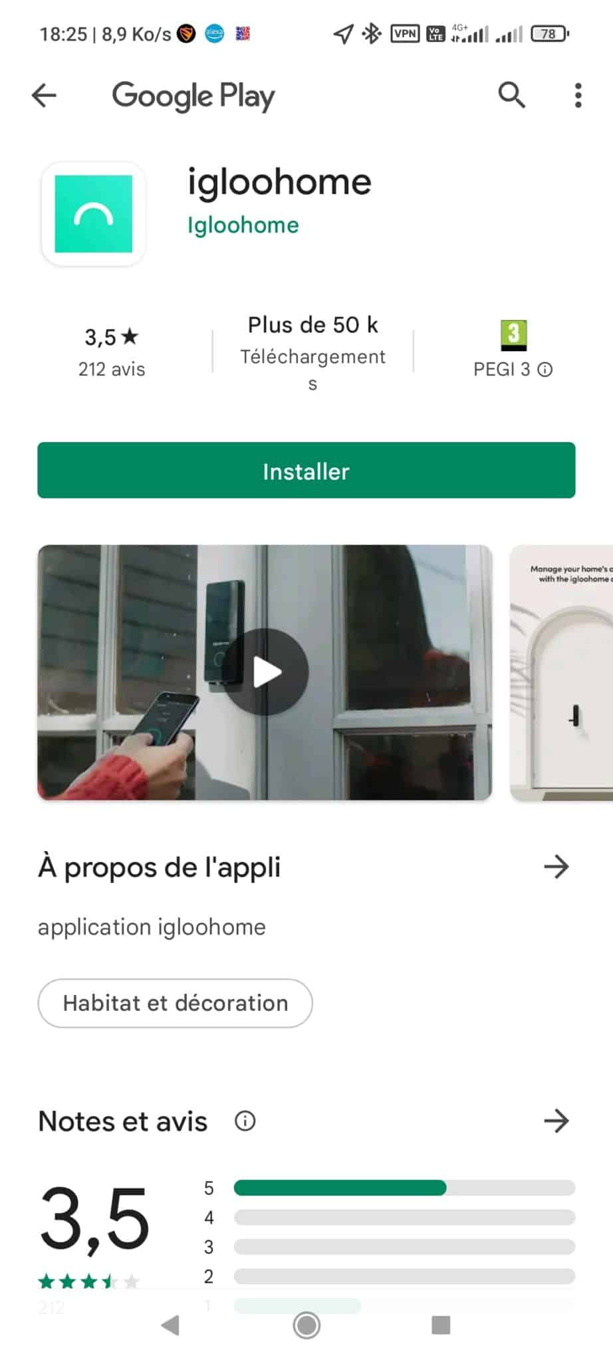This screenshot has width=613, height=1362.
Task: Tap the Plus de 50 k Téléchargements stat
Action: [313, 352]
